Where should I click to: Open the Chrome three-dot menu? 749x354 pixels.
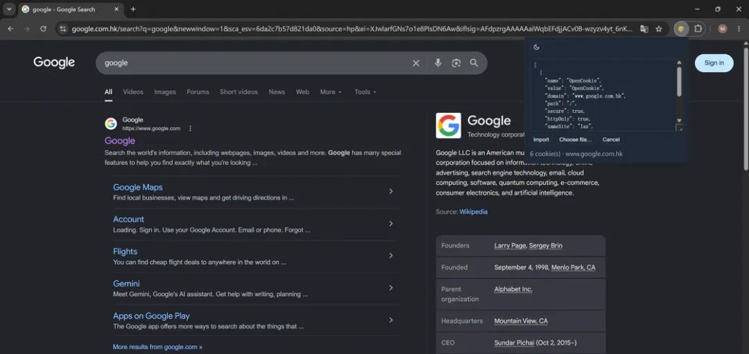(x=739, y=29)
